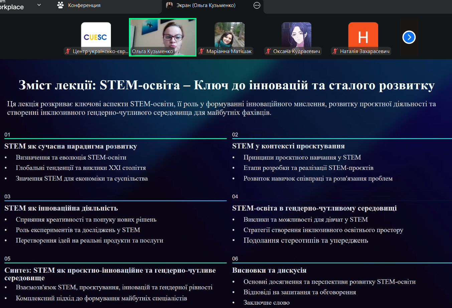The width and height of the screenshot is (452, 308).
Task: Click the Zoom Workplace logo text
Action: (x=12, y=7)
